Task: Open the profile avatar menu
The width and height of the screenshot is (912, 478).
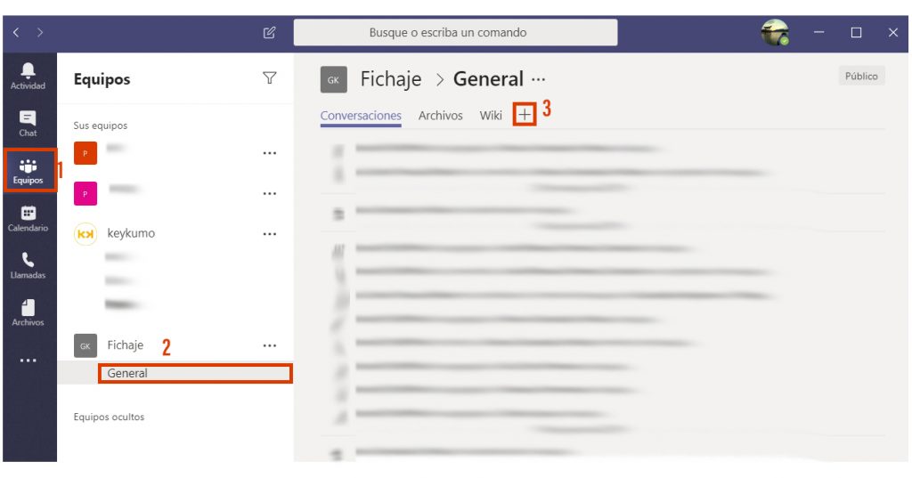Action: [x=775, y=33]
